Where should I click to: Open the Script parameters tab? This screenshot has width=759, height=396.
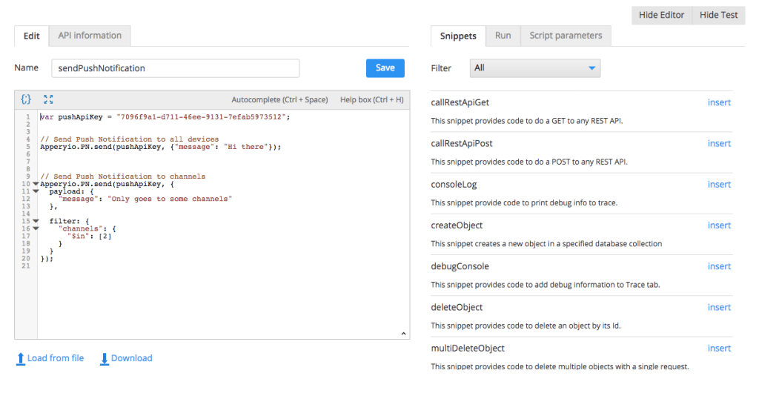click(566, 36)
